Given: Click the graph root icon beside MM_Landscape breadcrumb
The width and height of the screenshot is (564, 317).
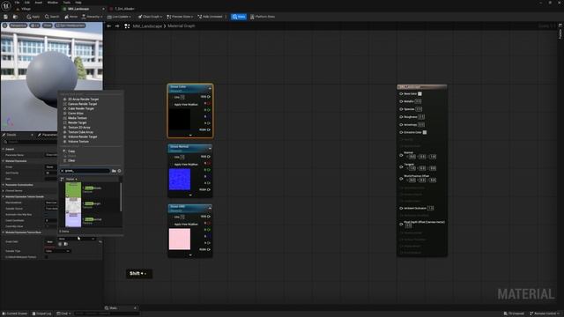Looking at the screenshot, I should coord(127,26).
